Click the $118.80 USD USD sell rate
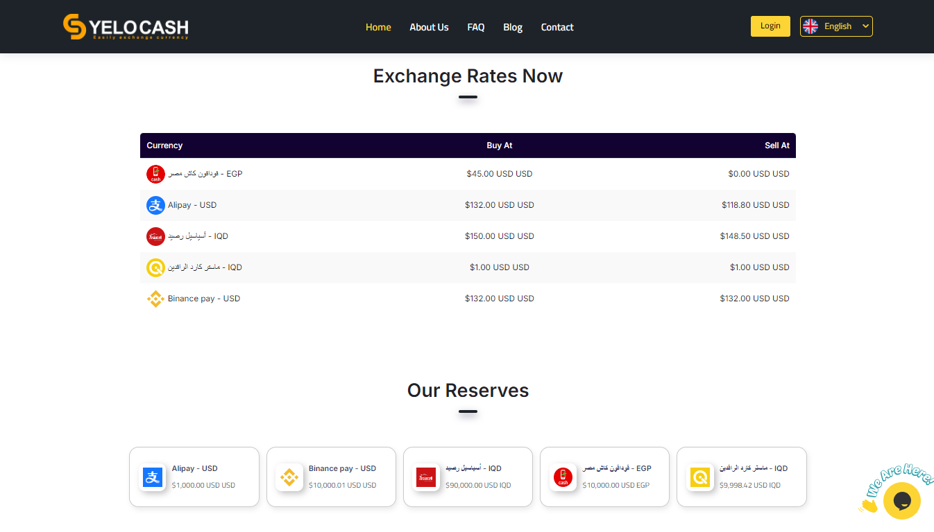The image size is (934, 532). 756,205
